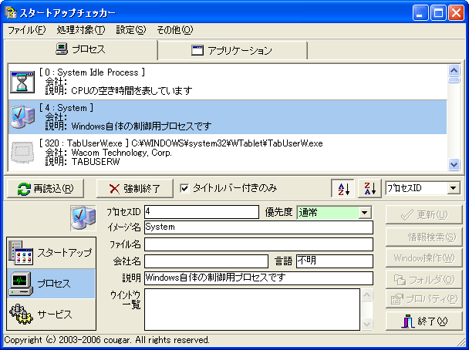Click the 再読込(R) reload button

tap(46, 189)
